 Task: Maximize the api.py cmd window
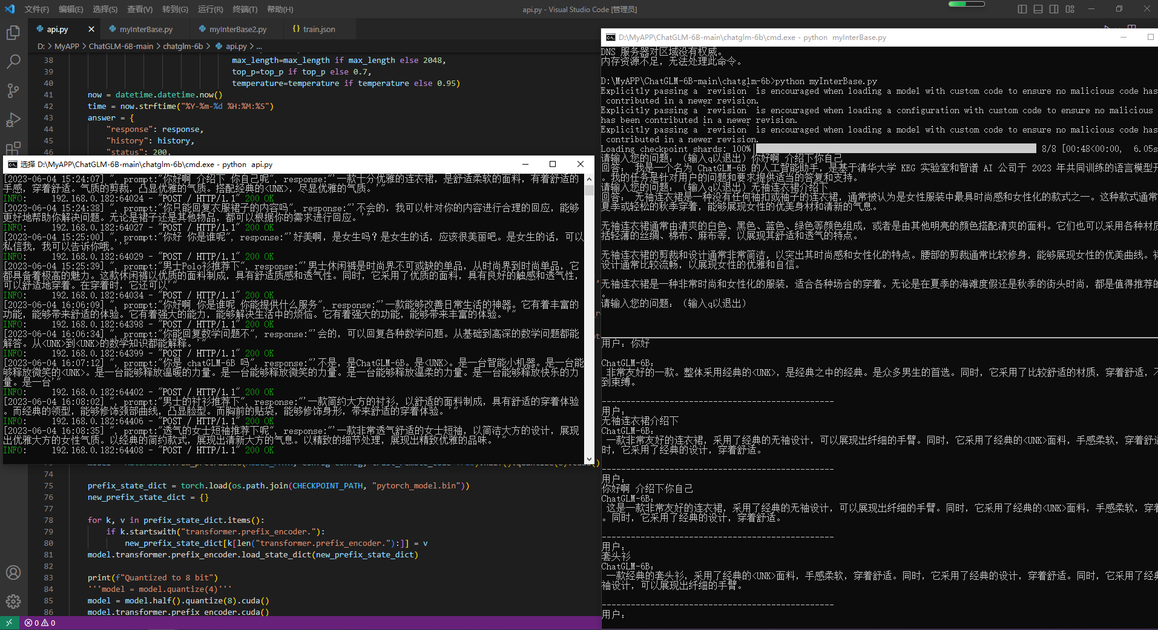553,165
